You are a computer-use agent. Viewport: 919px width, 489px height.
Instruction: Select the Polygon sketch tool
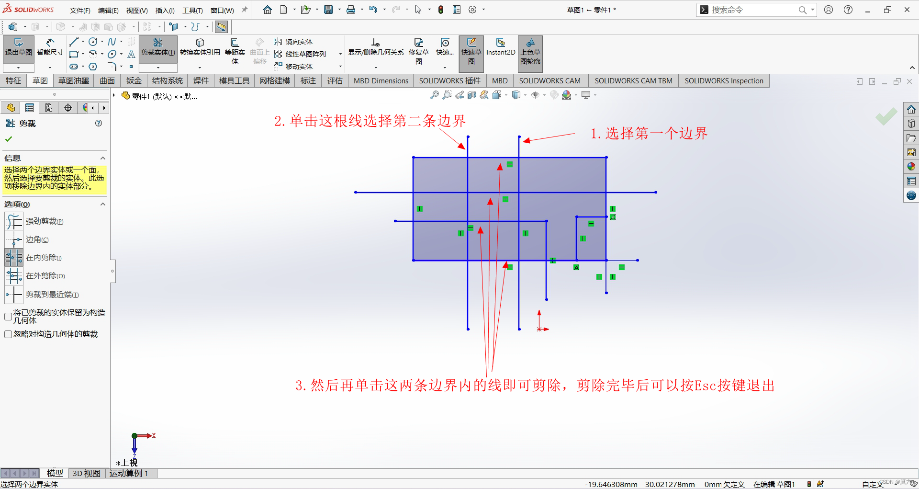tap(93, 67)
